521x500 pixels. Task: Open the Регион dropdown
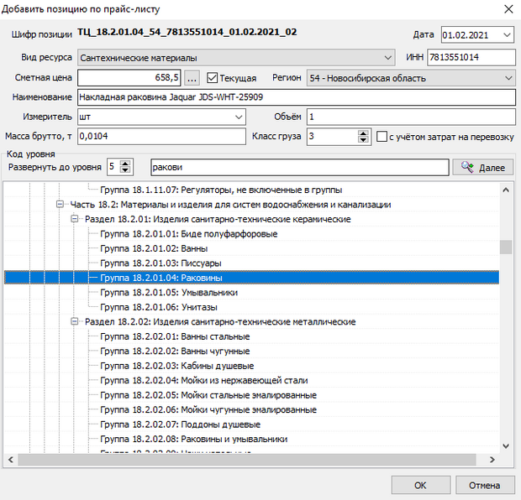pyautogui.click(x=508, y=78)
